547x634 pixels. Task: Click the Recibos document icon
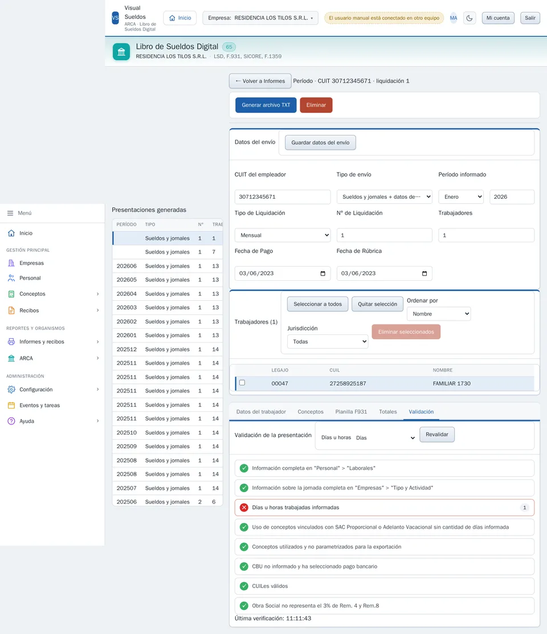(x=11, y=310)
